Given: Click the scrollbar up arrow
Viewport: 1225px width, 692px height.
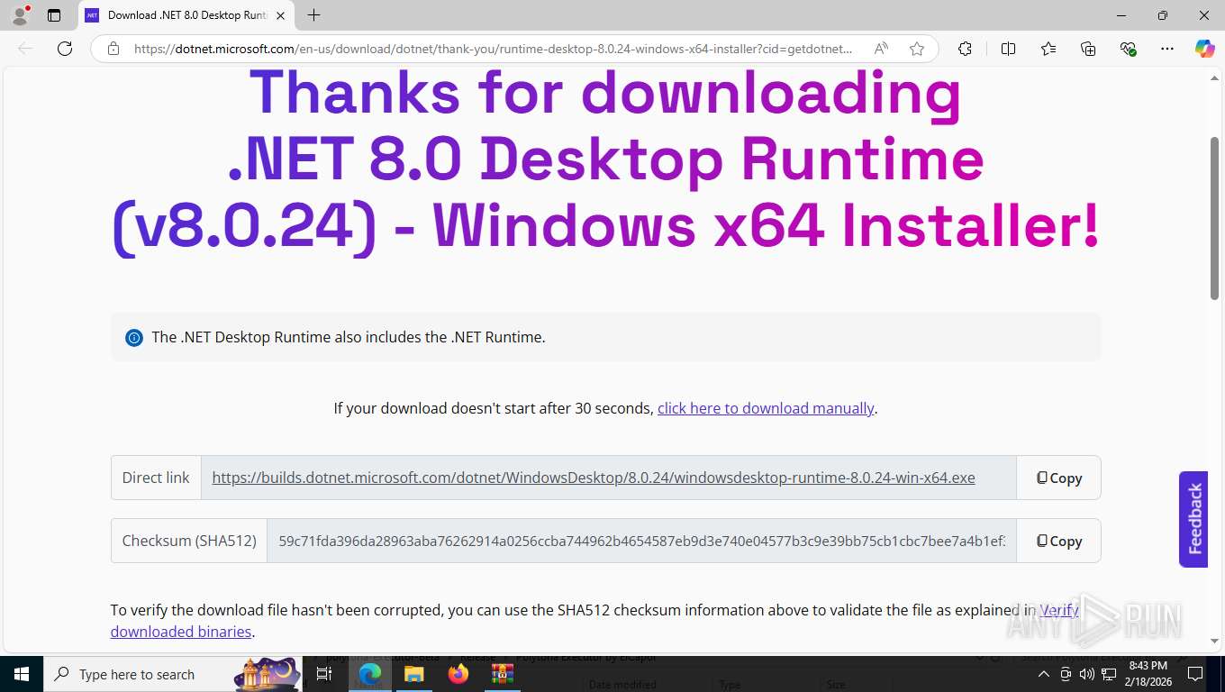Looking at the screenshot, I should pos(1214,78).
